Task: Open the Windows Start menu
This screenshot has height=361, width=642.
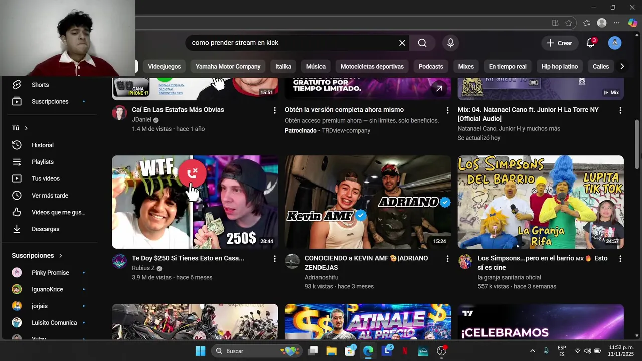Action: click(200, 351)
